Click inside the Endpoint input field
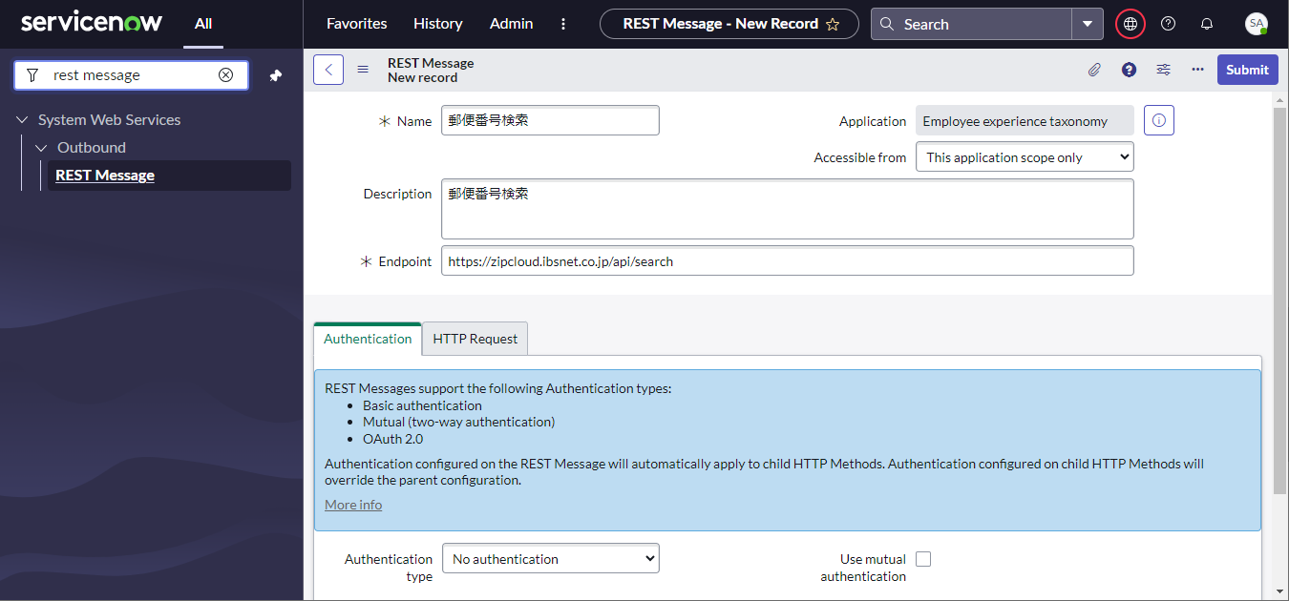The height and width of the screenshot is (601, 1289). pos(787,260)
